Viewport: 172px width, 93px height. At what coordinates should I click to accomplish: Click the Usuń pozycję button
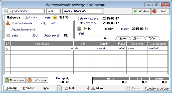[x=37, y=80]
